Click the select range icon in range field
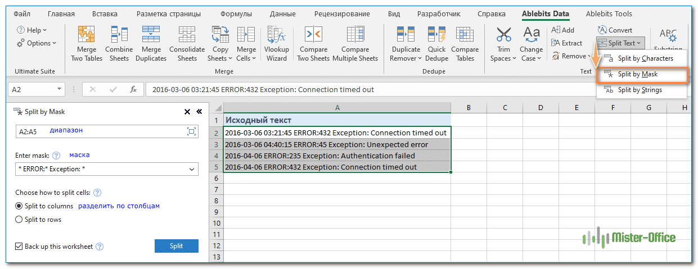 [191, 131]
